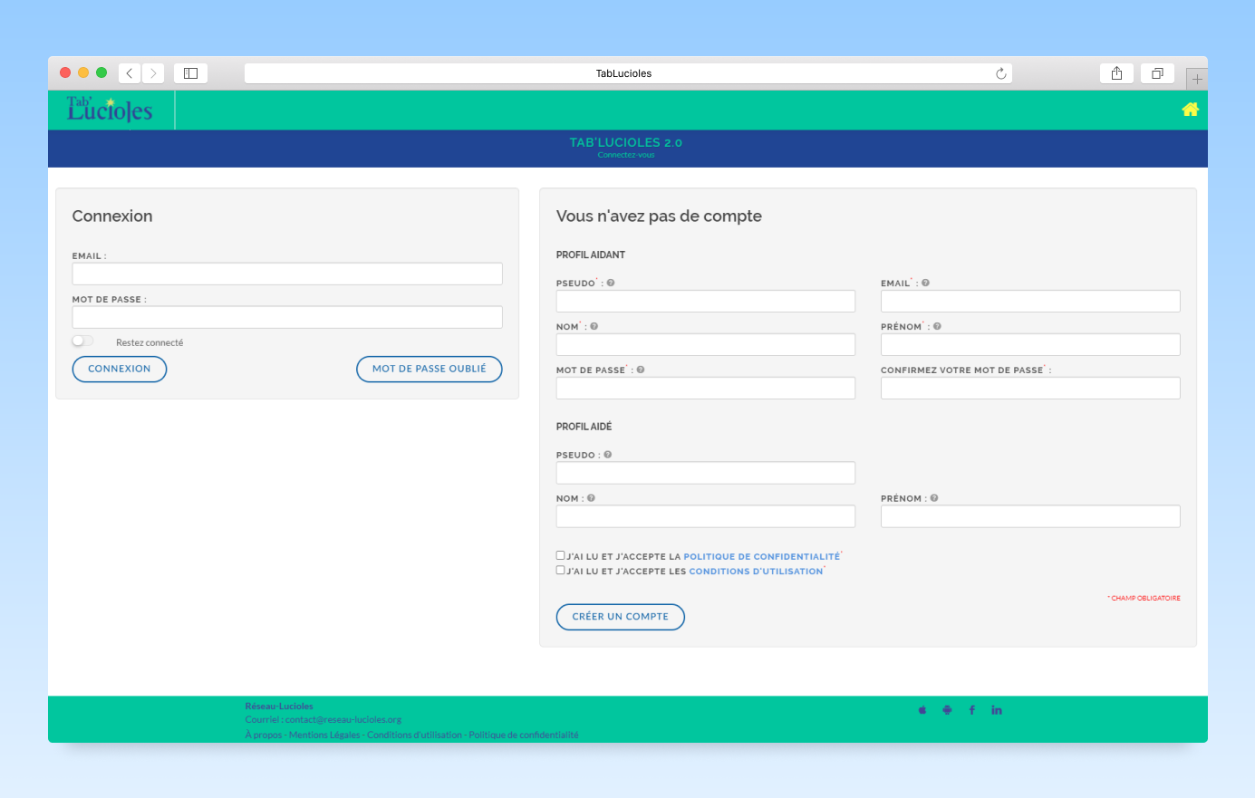Open the LinkedIn footer icon
This screenshot has height=798, width=1255.
[x=997, y=710]
